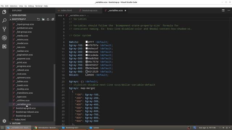Click the volume icon in system tray

(223, 128)
